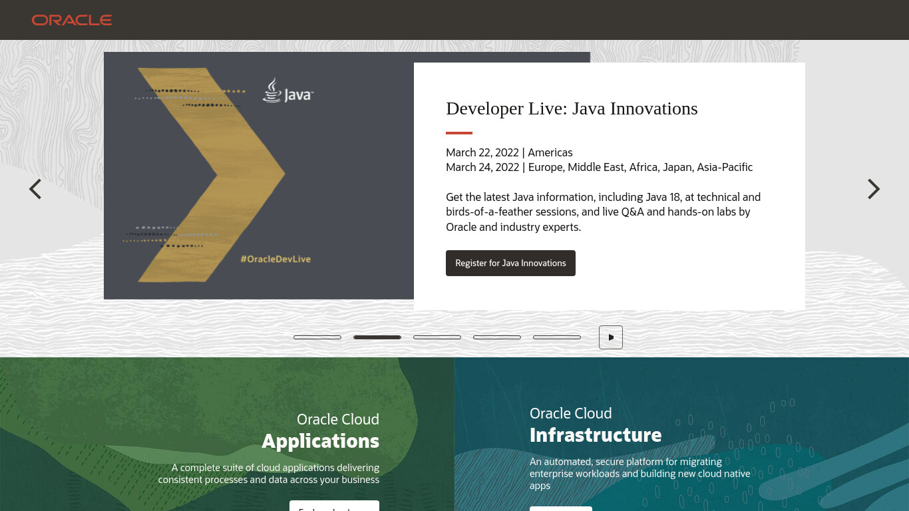Select the fourth carousel slide indicator
Image resolution: width=909 pixels, height=511 pixels.
tap(497, 337)
